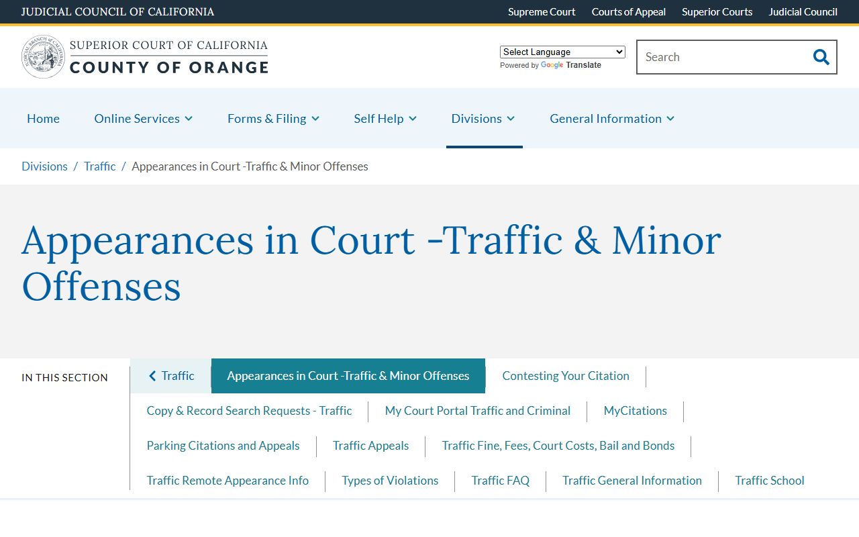
Task: Open Traffic Remote Appearance Info
Action: [x=228, y=481]
